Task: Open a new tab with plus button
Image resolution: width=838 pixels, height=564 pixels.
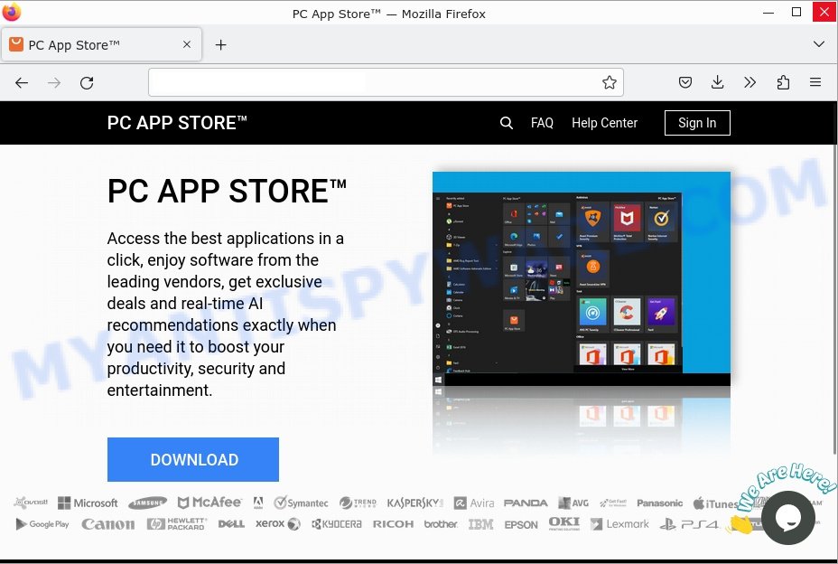Action: [220, 45]
